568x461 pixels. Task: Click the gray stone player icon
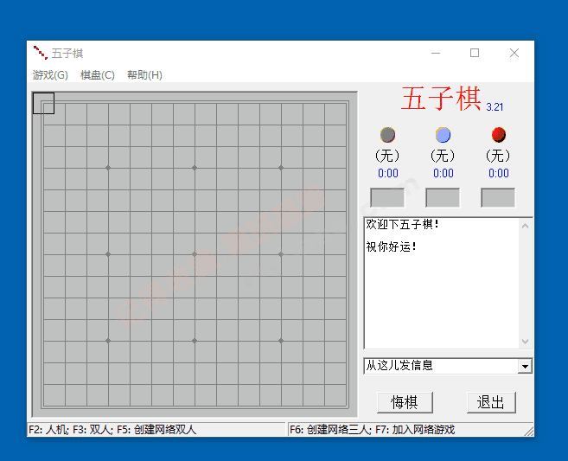387,135
